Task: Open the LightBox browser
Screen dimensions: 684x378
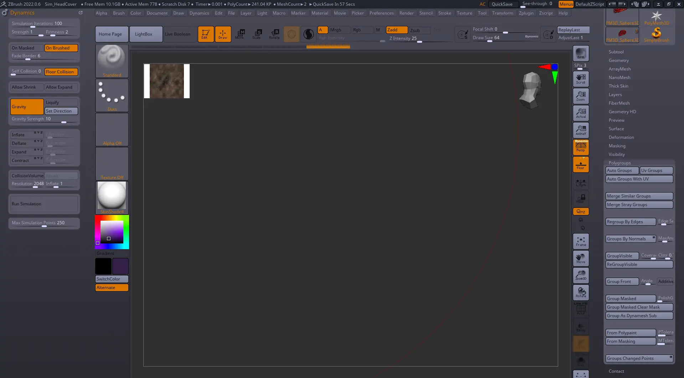Action: (x=146, y=34)
